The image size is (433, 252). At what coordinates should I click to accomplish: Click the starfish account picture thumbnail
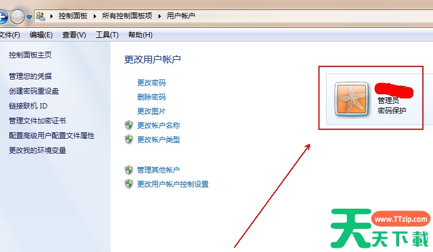pos(352,99)
